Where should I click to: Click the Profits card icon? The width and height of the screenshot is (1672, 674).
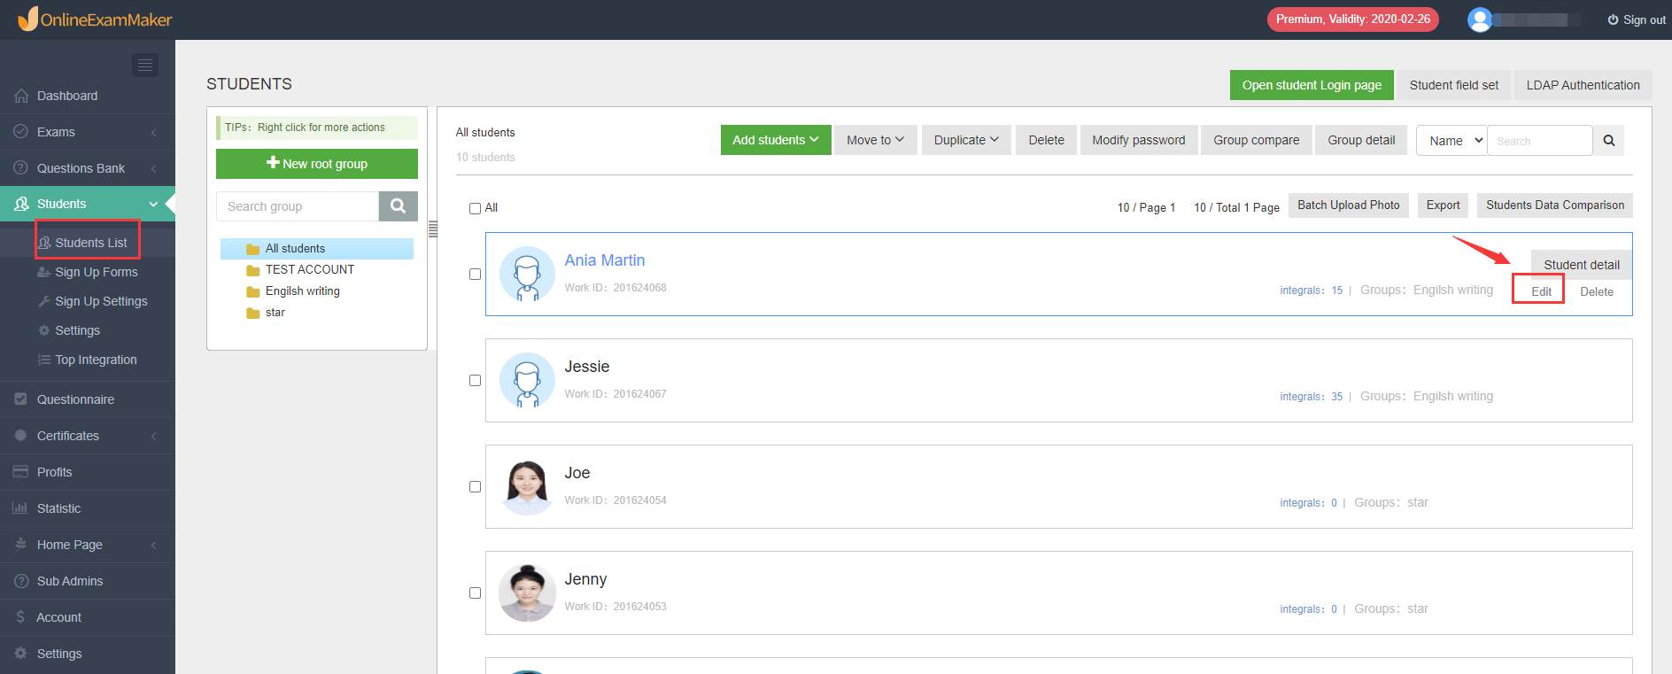click(x=21, y=472)
